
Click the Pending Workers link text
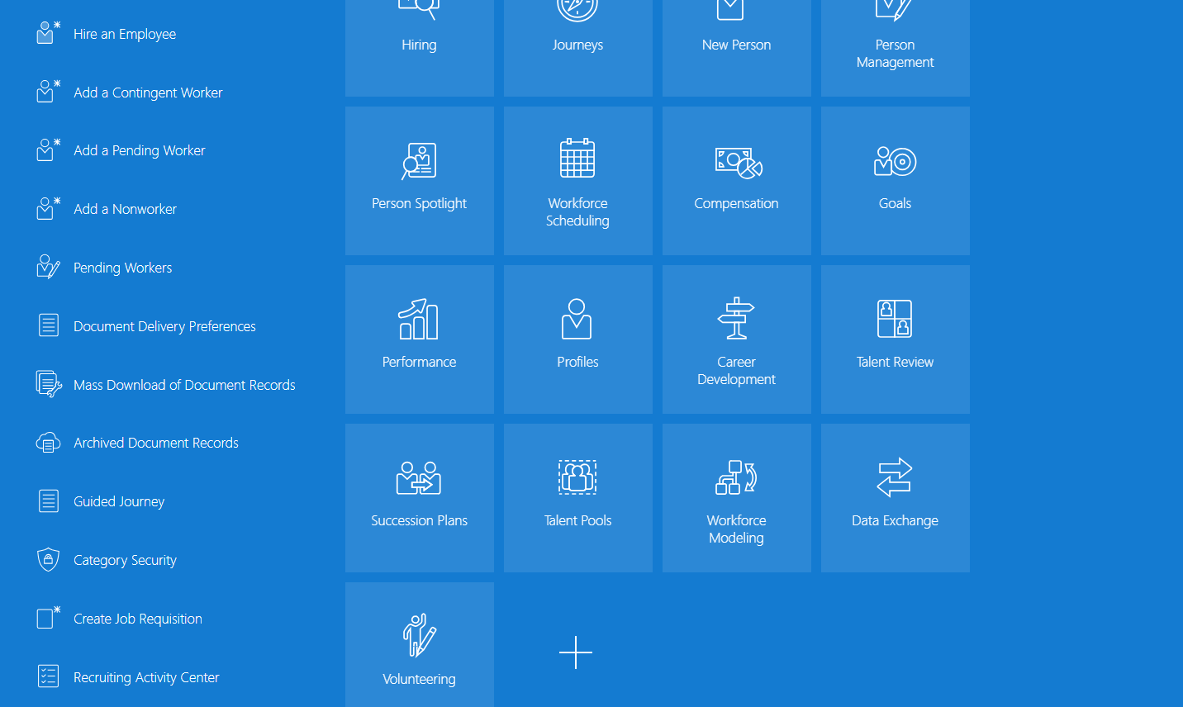(122, 268)
